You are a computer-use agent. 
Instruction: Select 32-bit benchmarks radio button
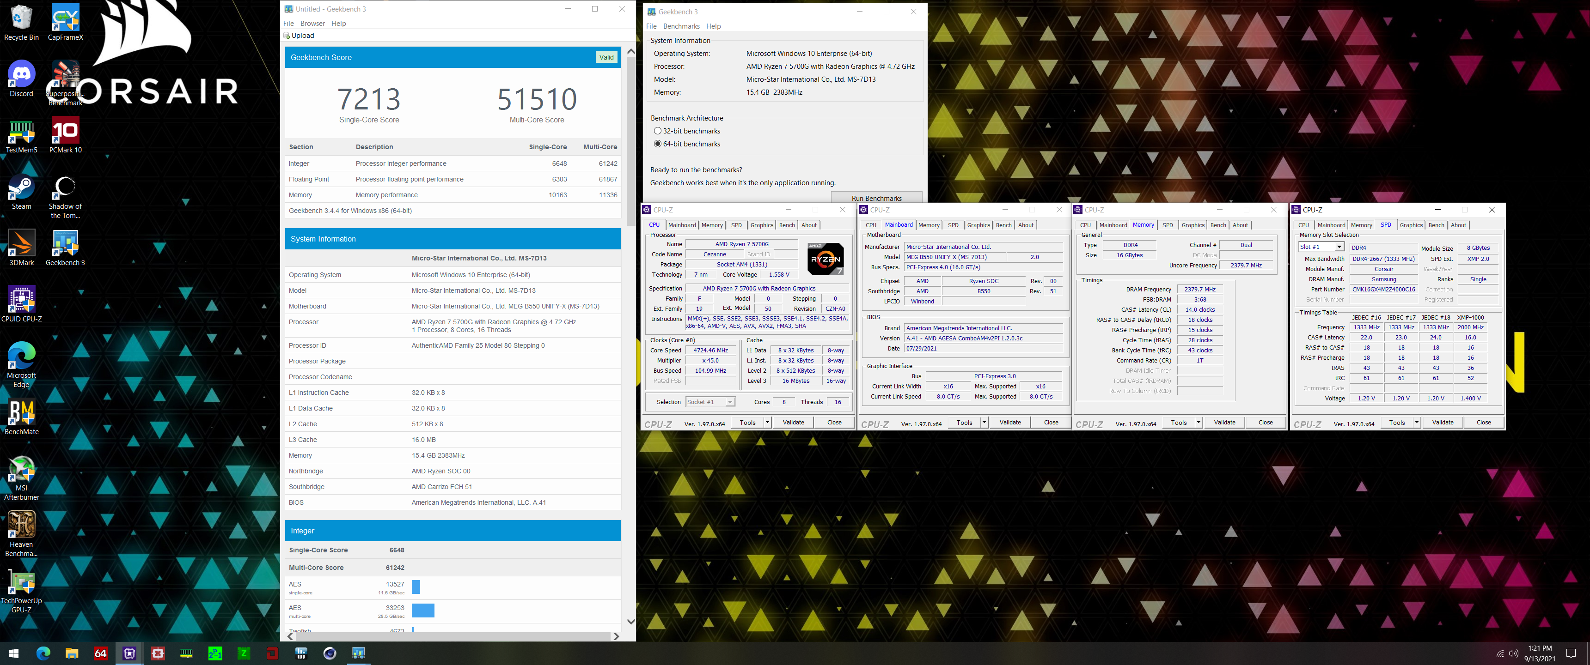(x=657, y=131)
